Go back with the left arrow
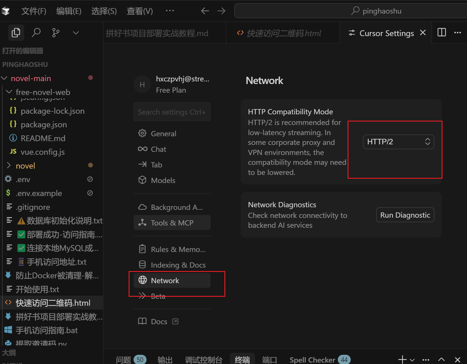Screen dimensions: 467x364 [205, 11]
